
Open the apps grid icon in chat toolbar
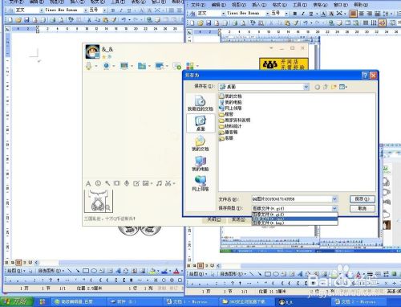pos(190,66)
